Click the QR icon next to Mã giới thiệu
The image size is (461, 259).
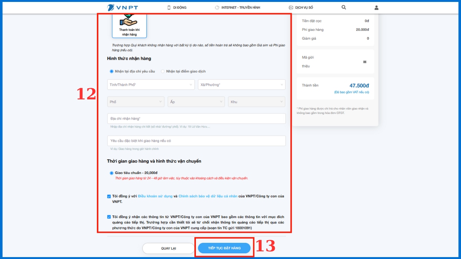pos(365,62)
